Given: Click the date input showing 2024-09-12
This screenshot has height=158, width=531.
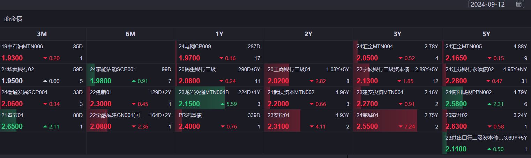Looking at the screenshot, I should pyautogui.click(x=496, y=4).
